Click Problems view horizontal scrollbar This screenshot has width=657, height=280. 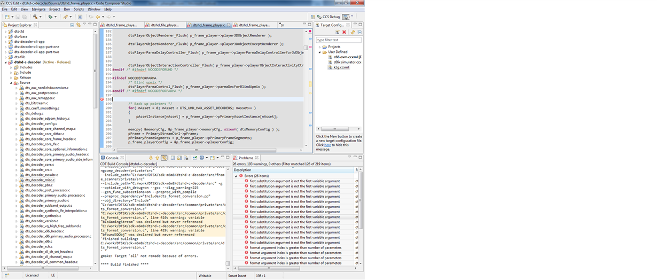[269, 269]
